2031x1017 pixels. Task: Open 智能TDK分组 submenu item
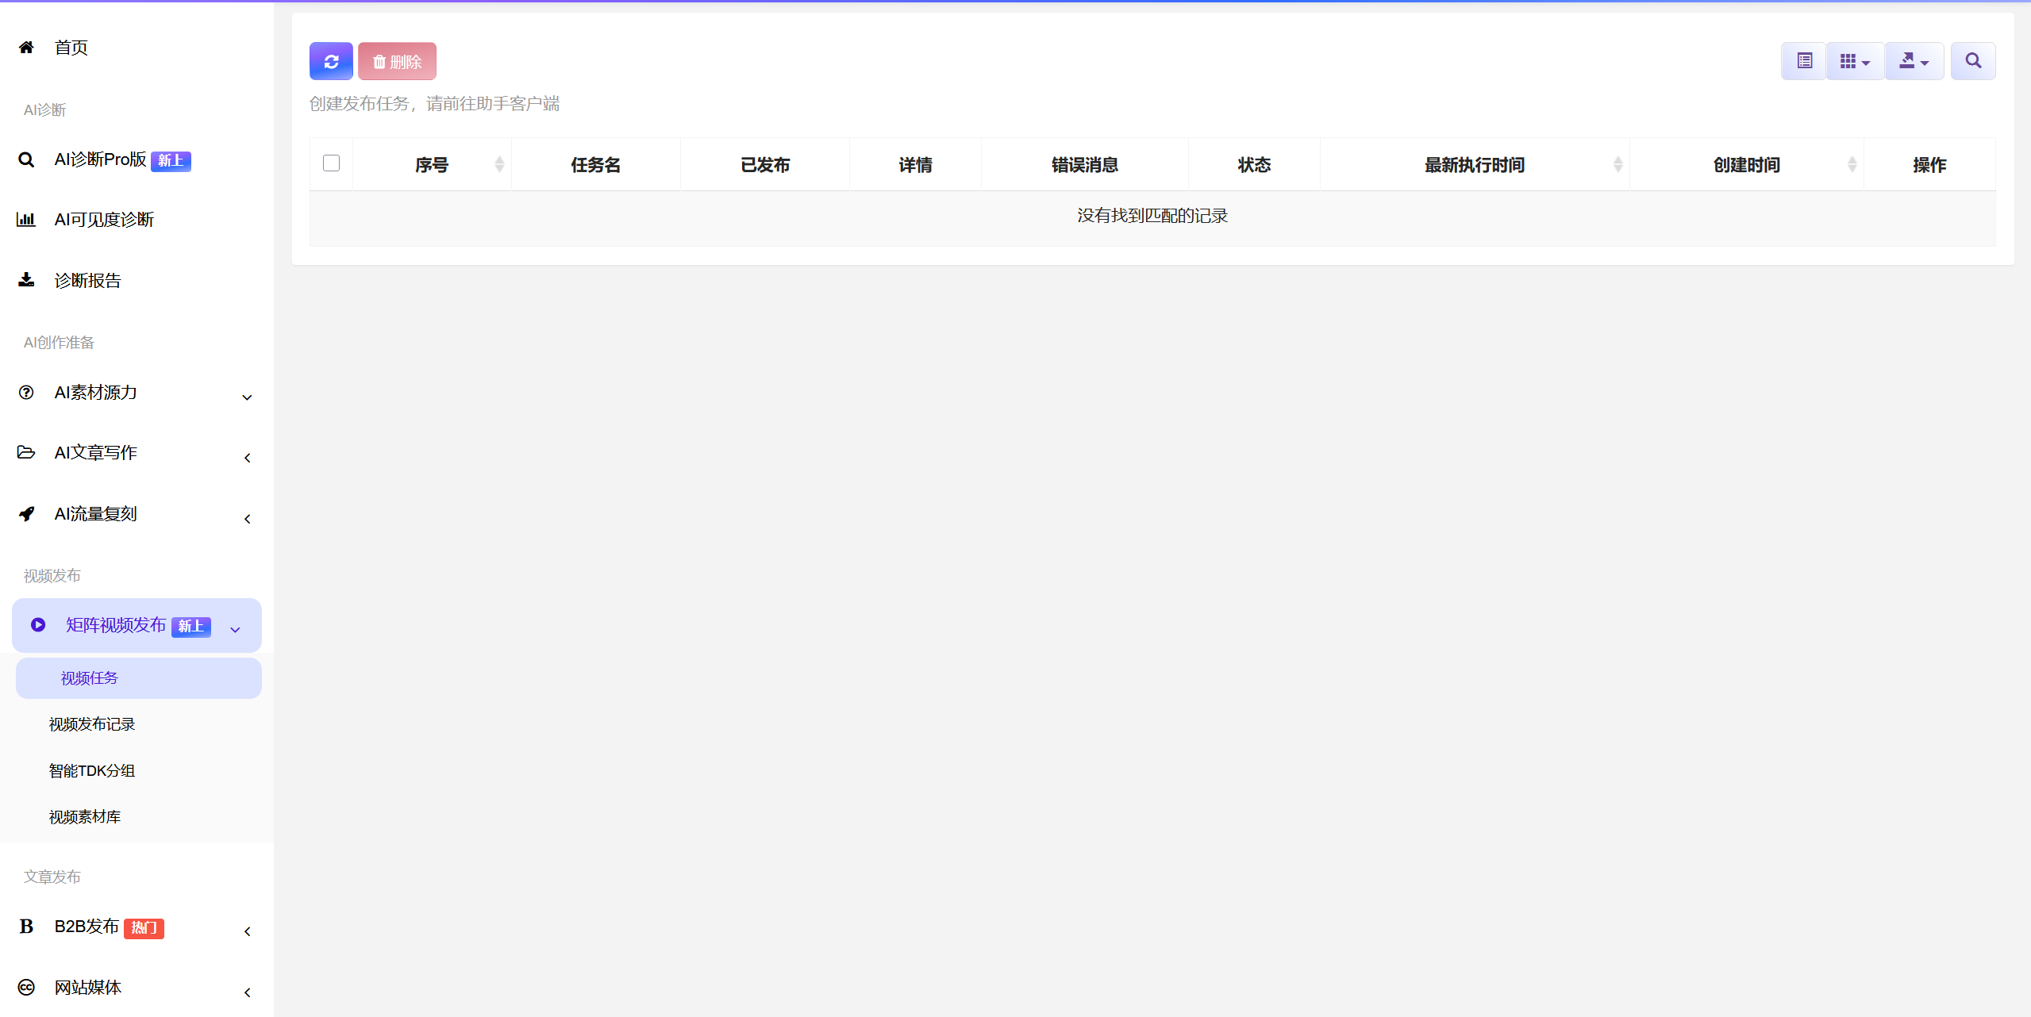92,771
